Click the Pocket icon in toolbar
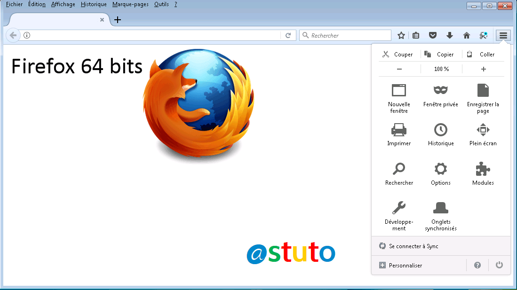Screen dimensions: 517x290 pos(433,35)
